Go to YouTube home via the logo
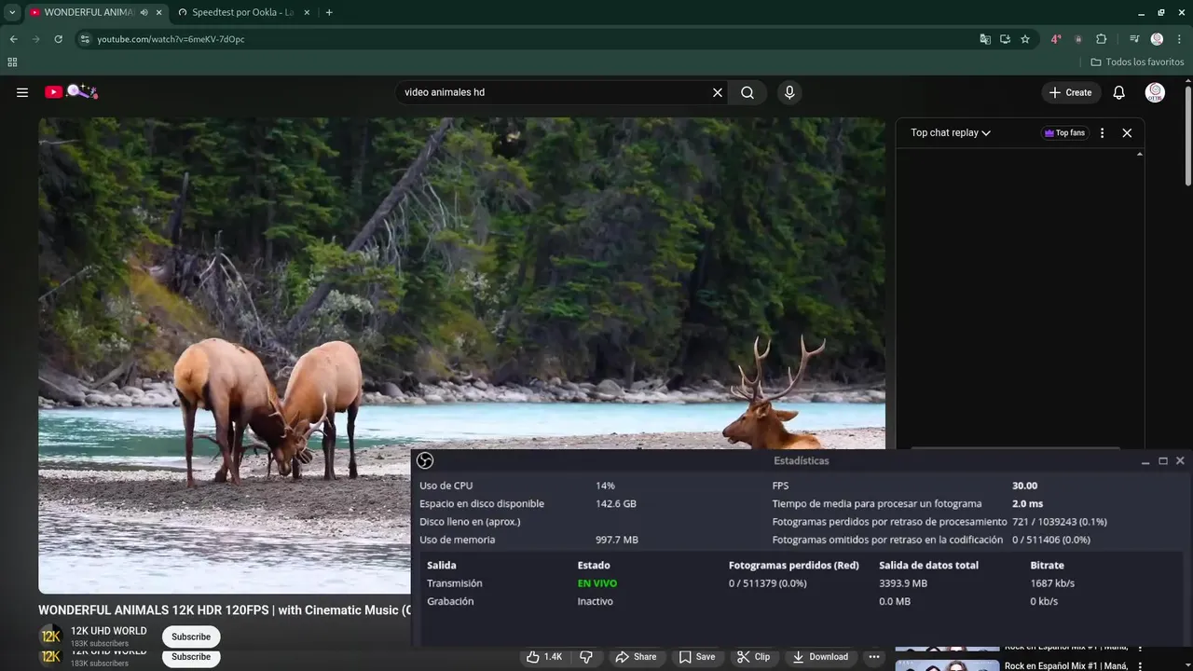 point(71,91)
